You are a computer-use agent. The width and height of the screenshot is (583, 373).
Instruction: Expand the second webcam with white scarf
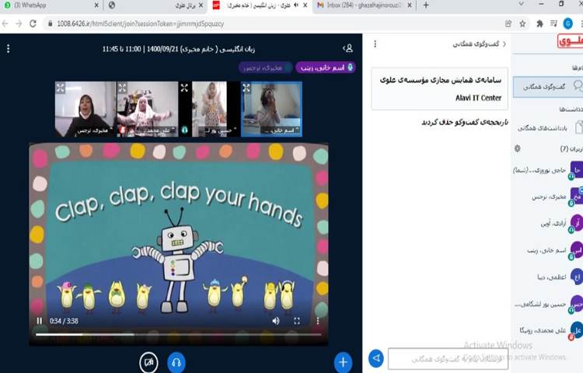click(122, 88)
